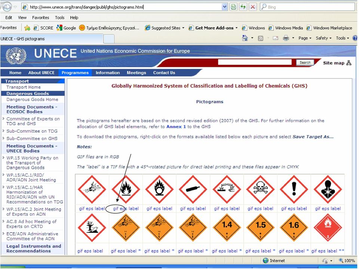359x269 pixels.
Task: Click the browser address URL field
Action: pyautogui.click(x=125, y=7)
